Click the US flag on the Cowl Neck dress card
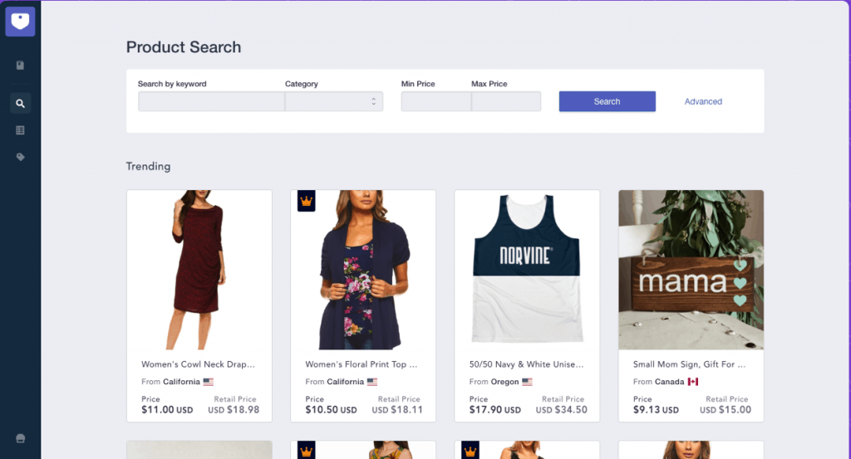This screenshot has width=851, height=459. 209,382
